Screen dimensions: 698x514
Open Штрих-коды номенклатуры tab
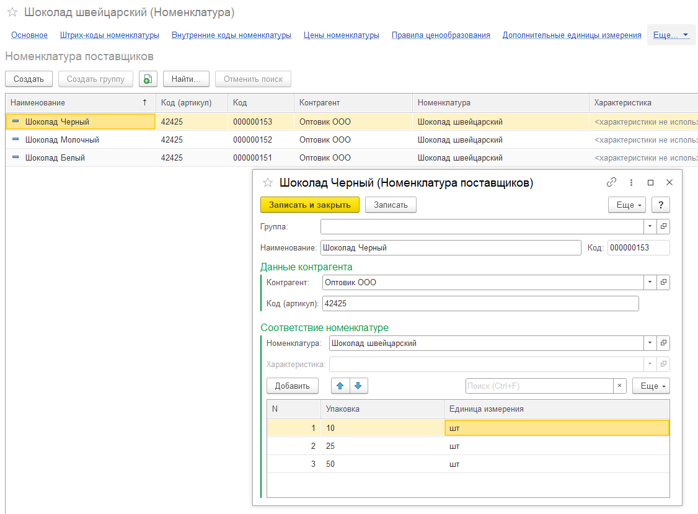pos(110,35)
